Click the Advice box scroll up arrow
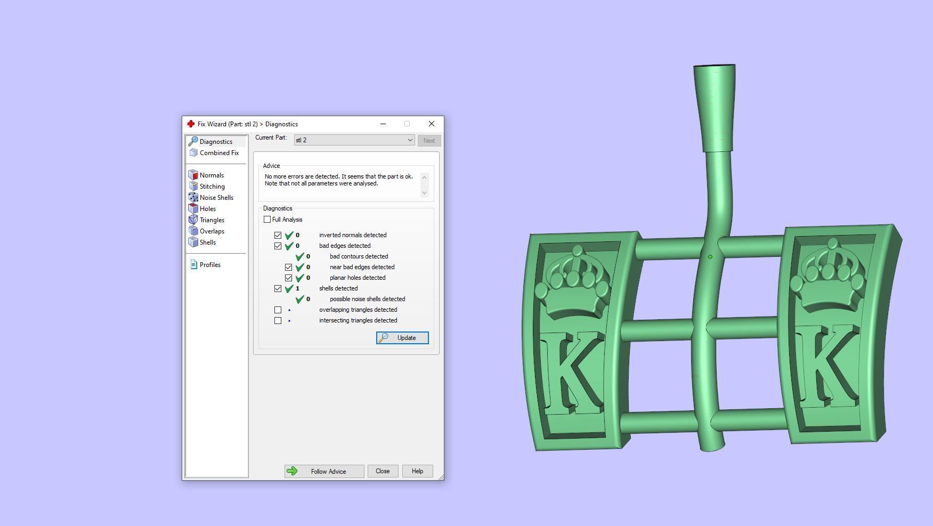 [x=424, y=177]
